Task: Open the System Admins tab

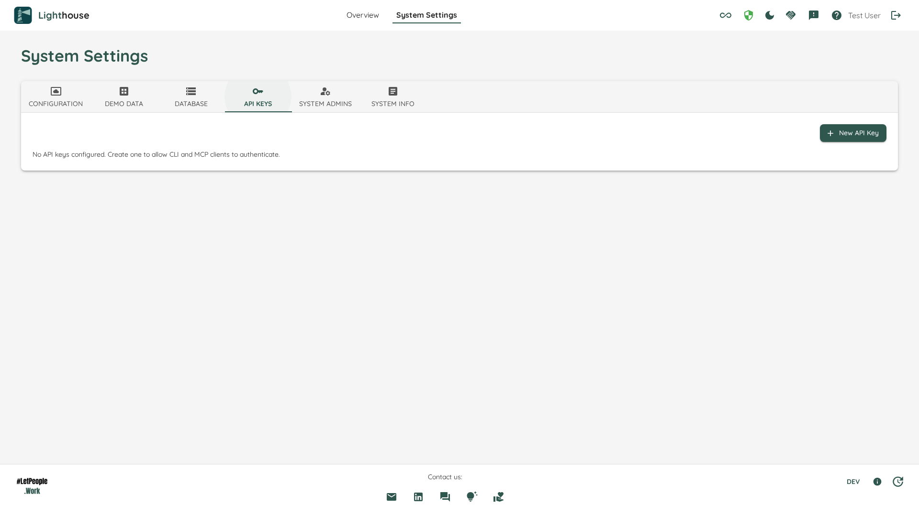Action: (325, 97)
